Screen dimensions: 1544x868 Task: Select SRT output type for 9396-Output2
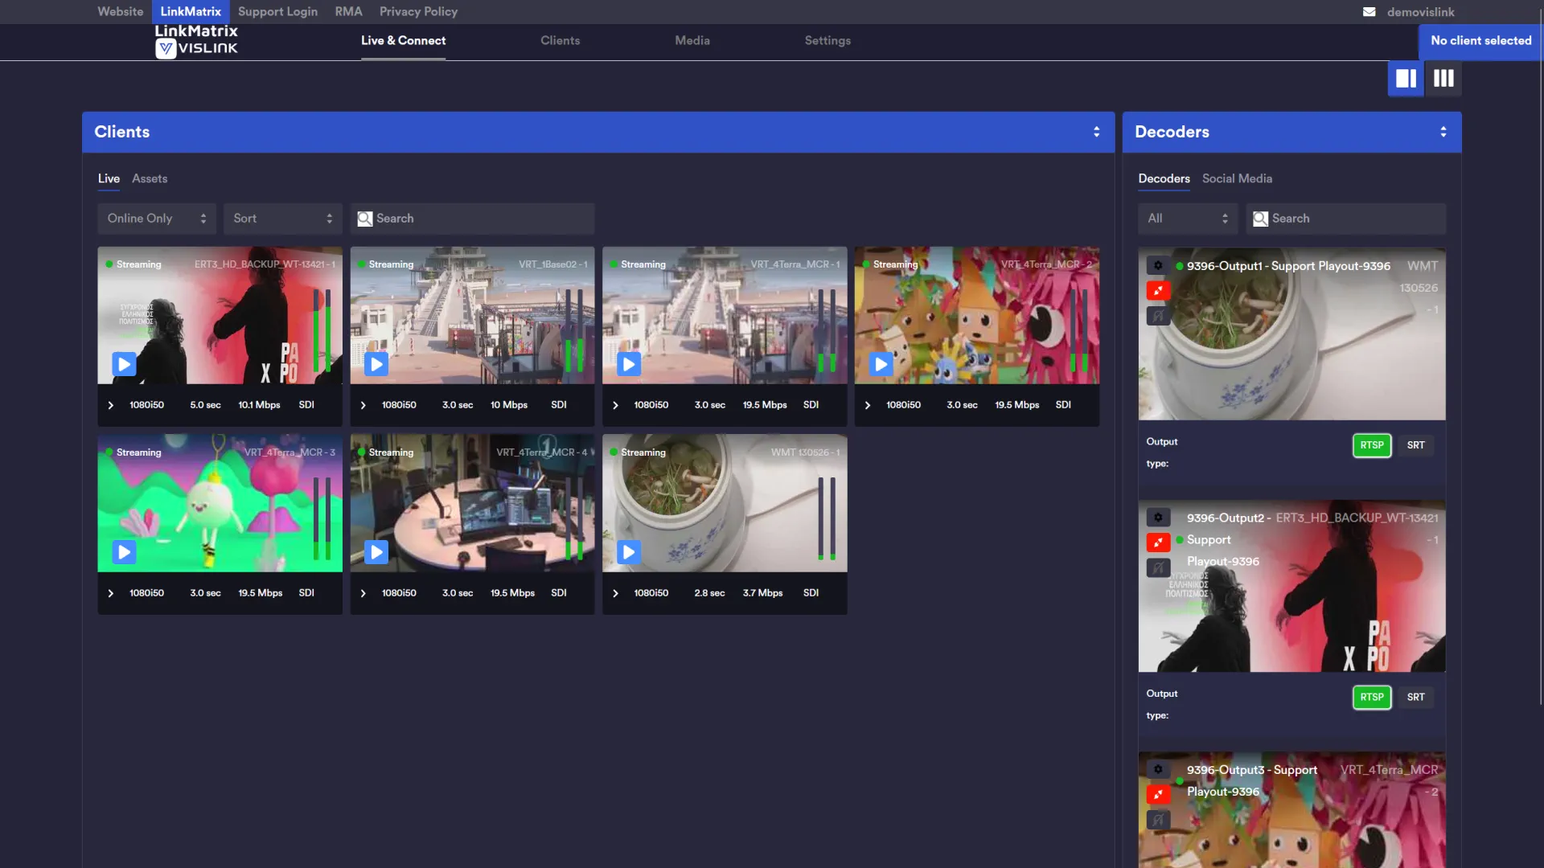tap(1415, 698)
